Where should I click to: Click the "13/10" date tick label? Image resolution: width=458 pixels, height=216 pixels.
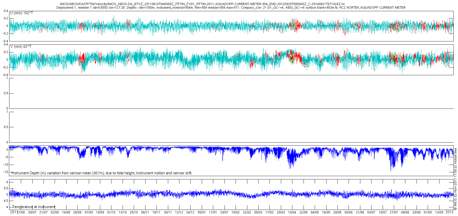123,212
